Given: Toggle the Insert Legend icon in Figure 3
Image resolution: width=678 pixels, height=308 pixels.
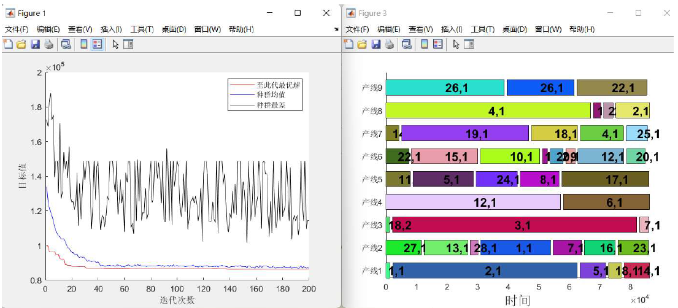Looking at the screenshot, I should (438, 44).
